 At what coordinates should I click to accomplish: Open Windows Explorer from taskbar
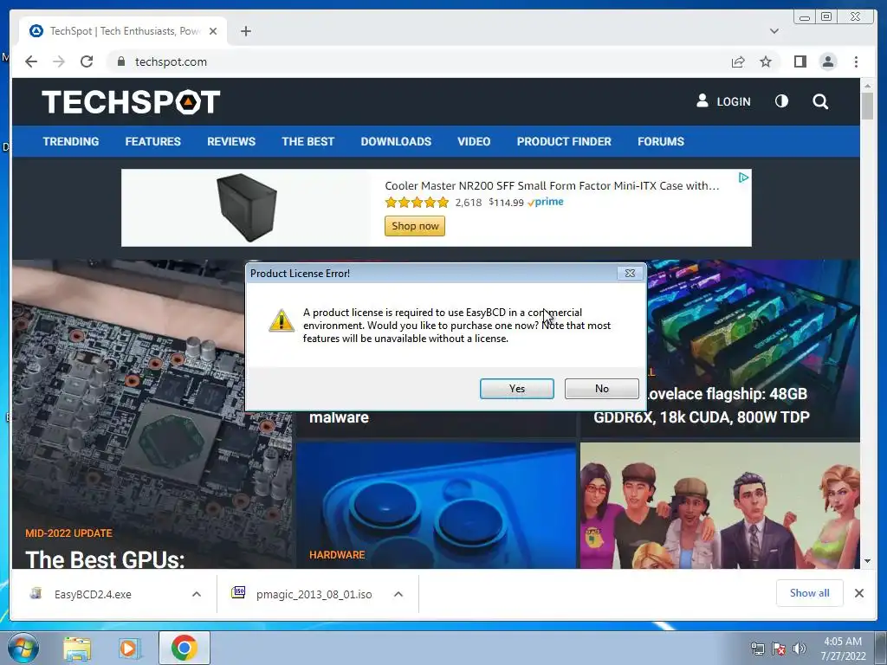[x=77, y=649]
